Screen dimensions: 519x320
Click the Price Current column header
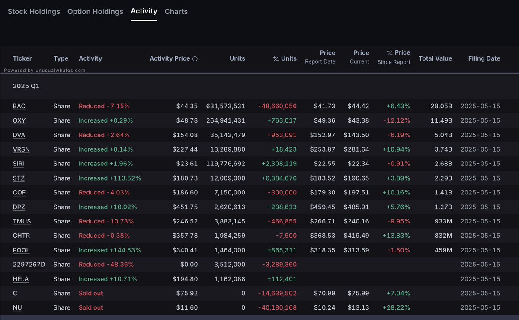pyautogui.click(x=359, y=57)
